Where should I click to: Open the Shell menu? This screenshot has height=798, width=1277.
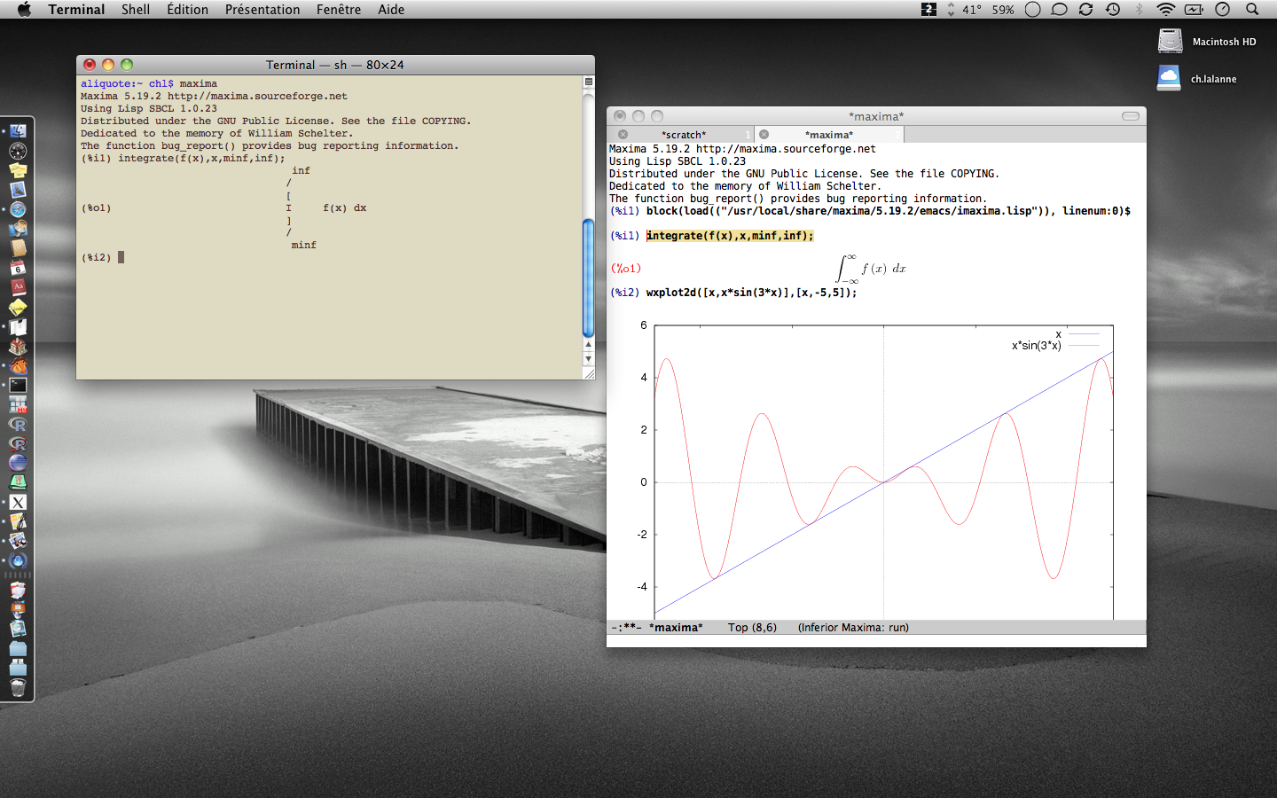tap(136, 10)
